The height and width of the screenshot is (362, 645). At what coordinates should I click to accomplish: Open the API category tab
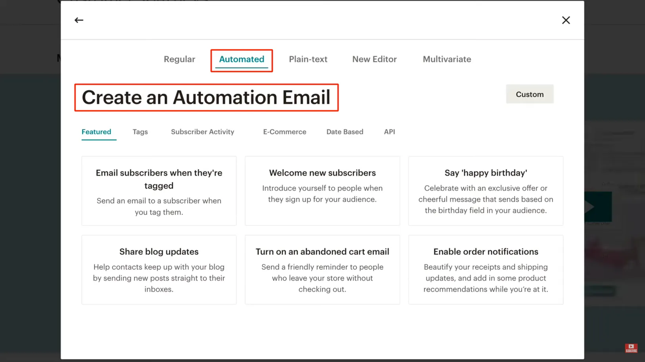(x=389, y=132)
